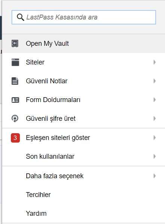Screen dimensions: 165x224
Task: Select Daha fazla seçenek menu item
Action: [x=84, y=176]
